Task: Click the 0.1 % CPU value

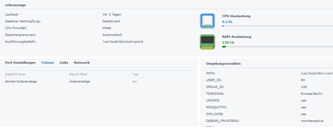Action: coord(227,22)
